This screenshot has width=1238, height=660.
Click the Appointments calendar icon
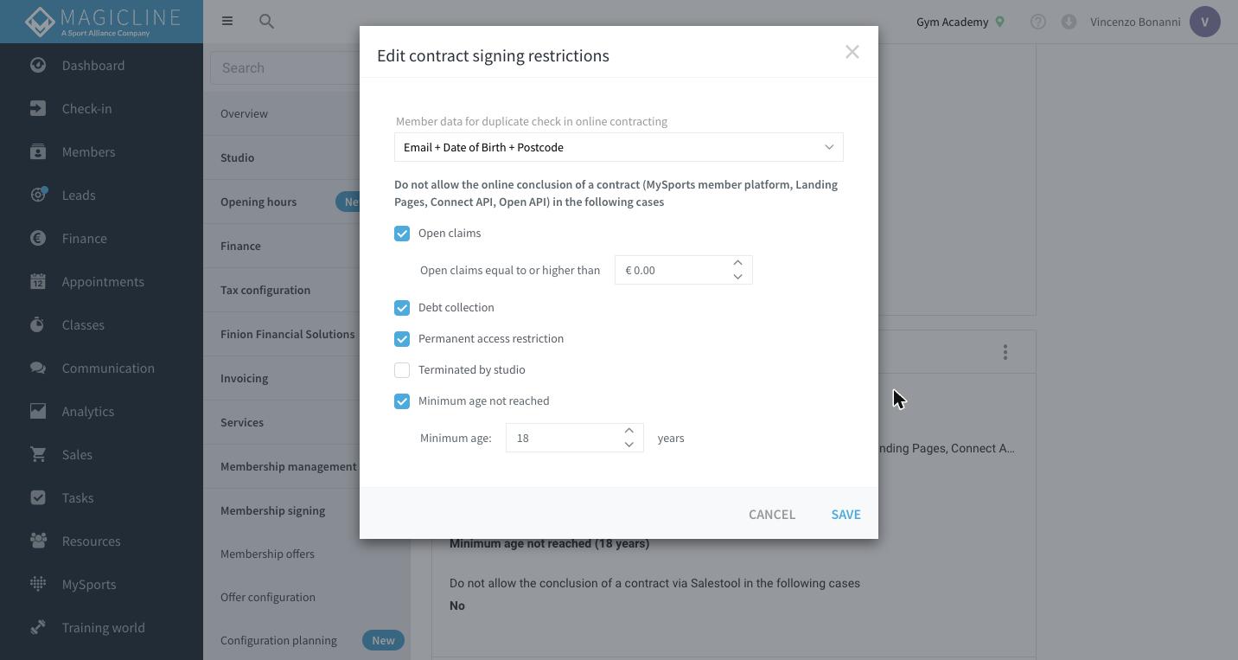[x=38, y=282]
